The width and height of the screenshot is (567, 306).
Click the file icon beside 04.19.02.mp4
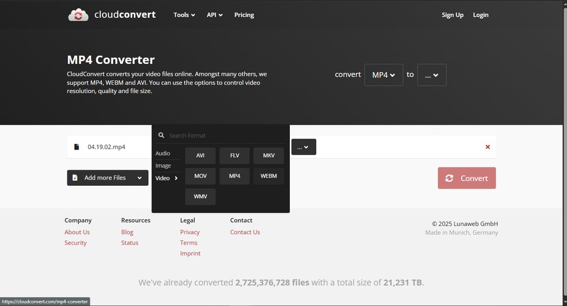click(x=77, y=147)
